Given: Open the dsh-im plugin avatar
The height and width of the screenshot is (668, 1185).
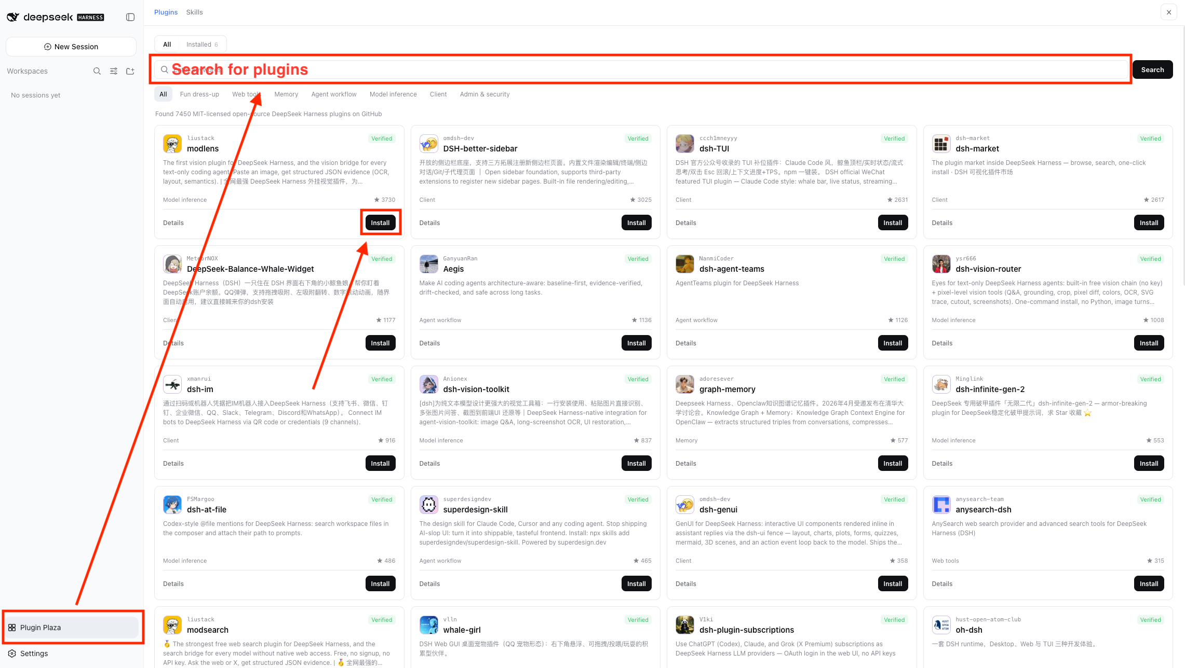Looking at the screenshot, I should tap(172, 384).
